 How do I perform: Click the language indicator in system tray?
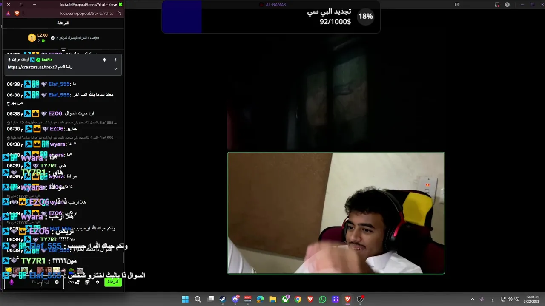coord(493,299)
